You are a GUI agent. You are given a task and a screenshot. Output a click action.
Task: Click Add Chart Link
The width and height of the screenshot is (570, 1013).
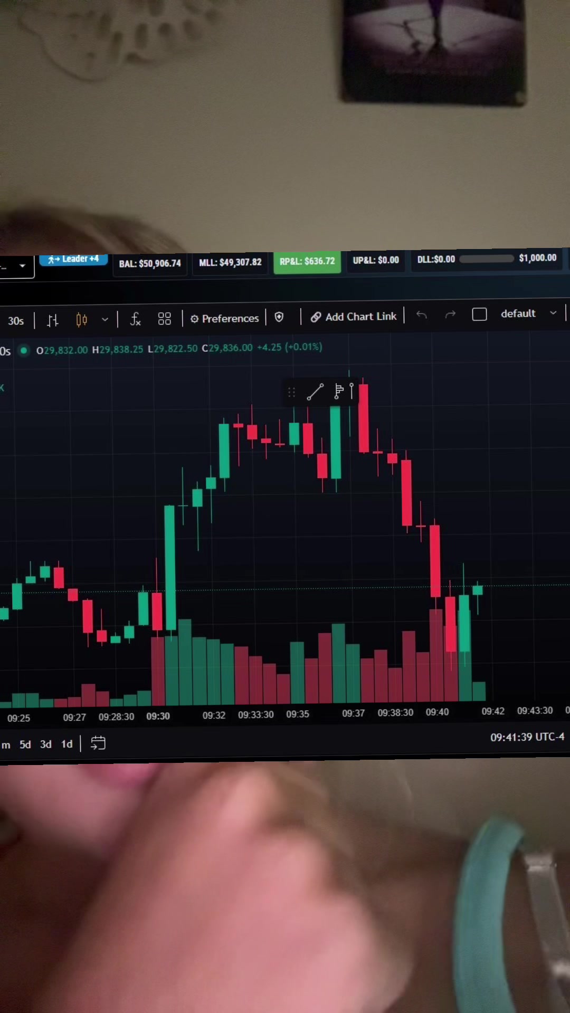354,317
